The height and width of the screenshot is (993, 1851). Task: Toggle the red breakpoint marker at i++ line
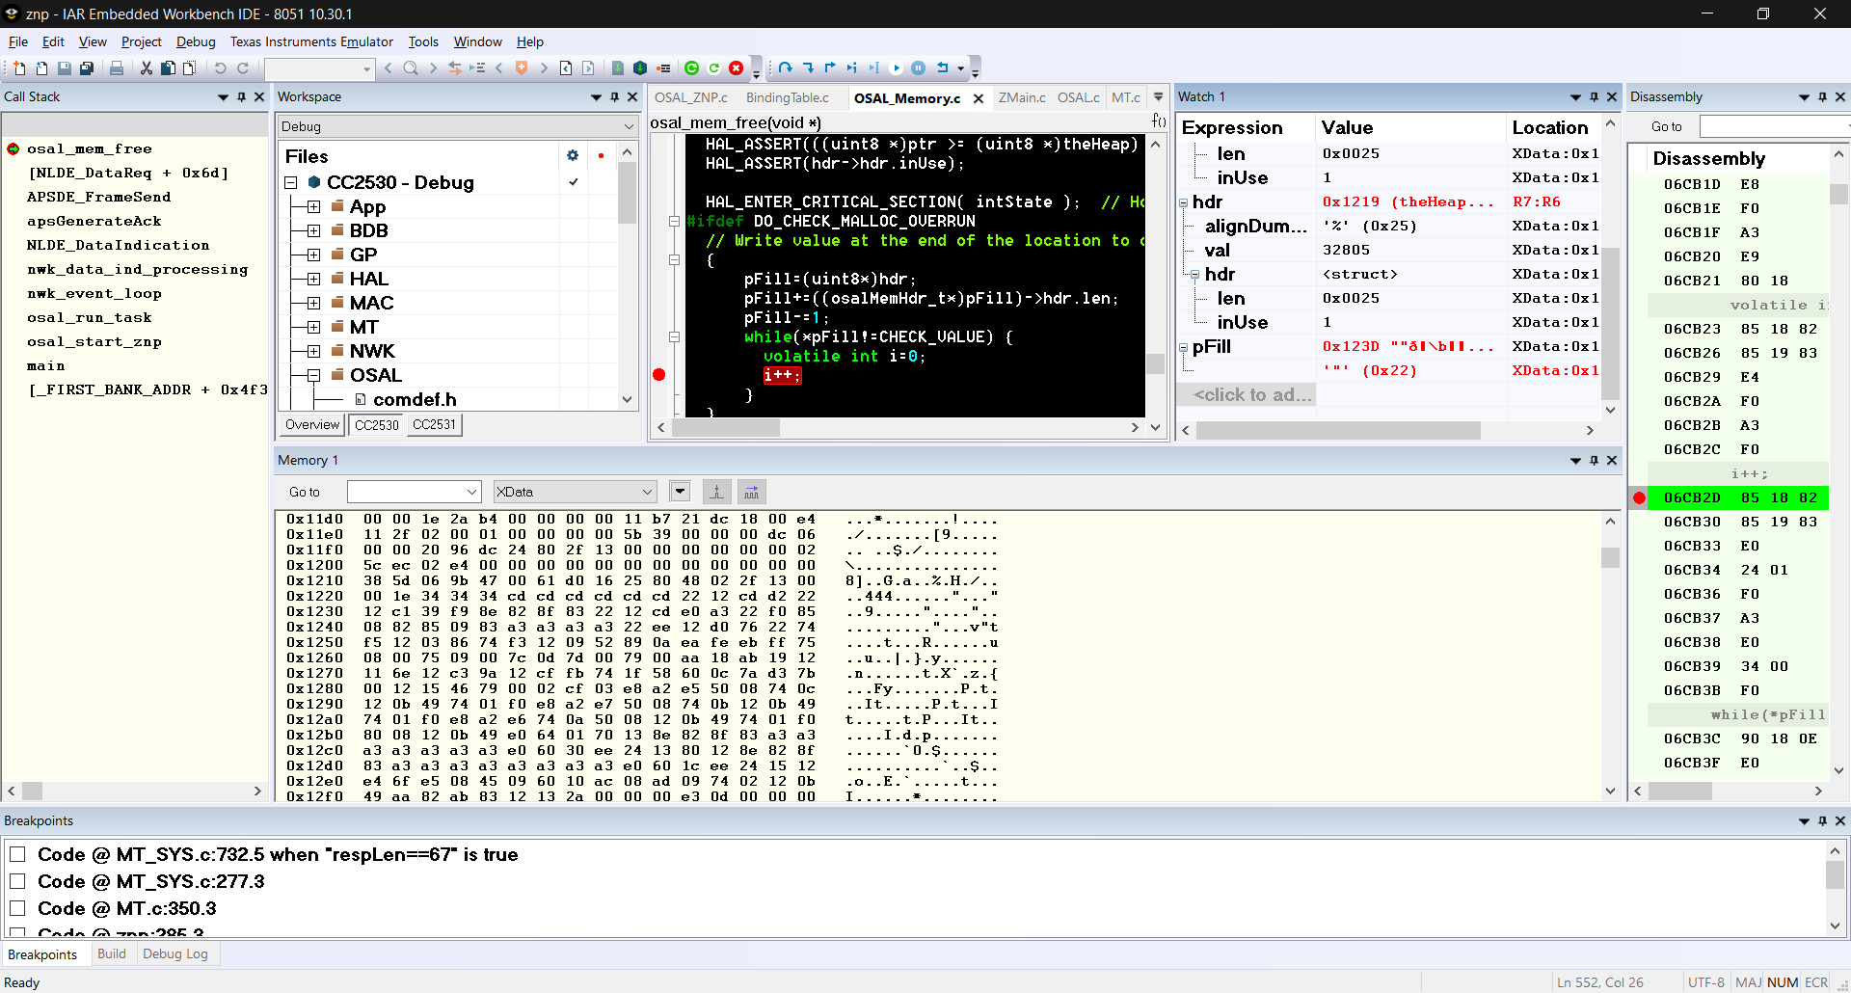click(659, 375)
